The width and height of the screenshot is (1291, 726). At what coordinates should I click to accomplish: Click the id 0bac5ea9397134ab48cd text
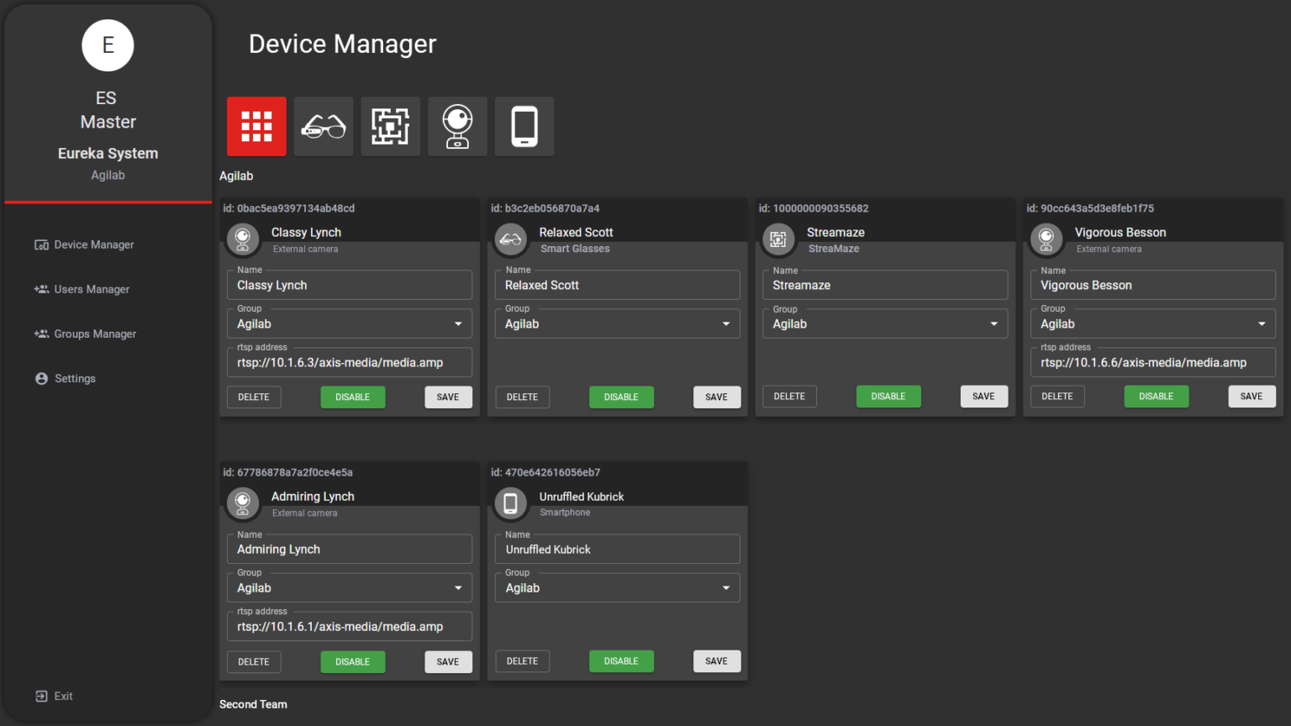pyautogui.click(x=288, y=208)
